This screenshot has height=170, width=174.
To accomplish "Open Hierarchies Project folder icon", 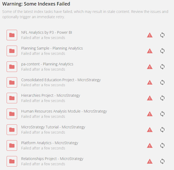I will pyautogui.click(x=12, y=98).
